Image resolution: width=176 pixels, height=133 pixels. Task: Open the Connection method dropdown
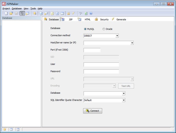click(x=117, y=36)
